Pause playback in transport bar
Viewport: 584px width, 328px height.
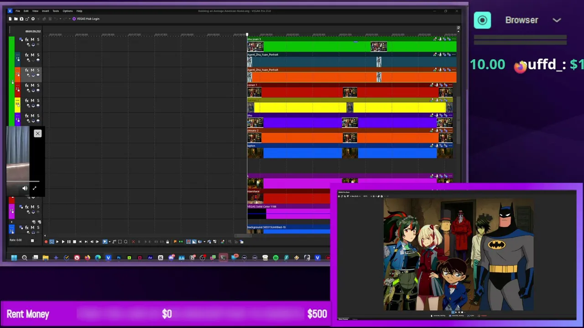[69, 241]
